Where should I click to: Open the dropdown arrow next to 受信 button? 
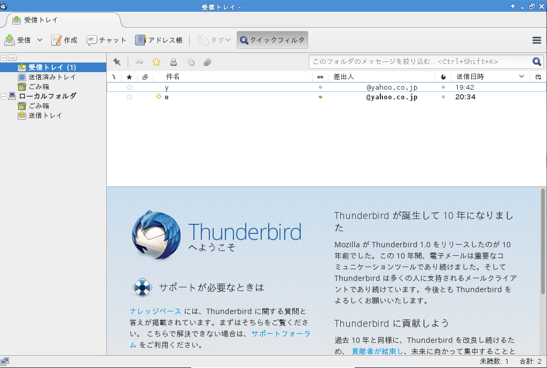click(x=40, y=40)
